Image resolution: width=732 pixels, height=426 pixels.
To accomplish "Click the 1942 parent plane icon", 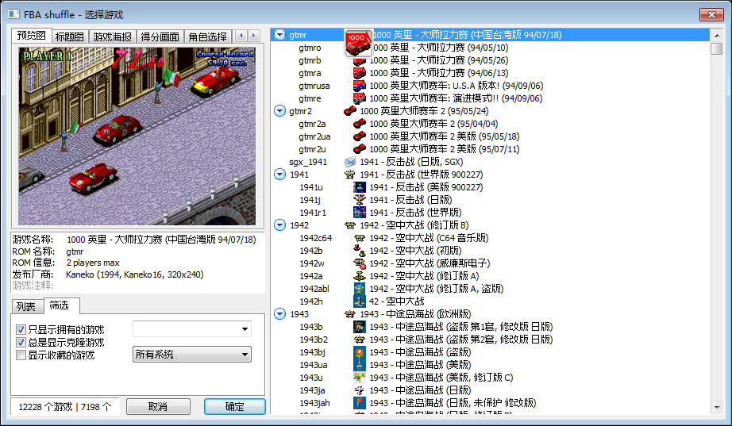I will tap(349, 225).
